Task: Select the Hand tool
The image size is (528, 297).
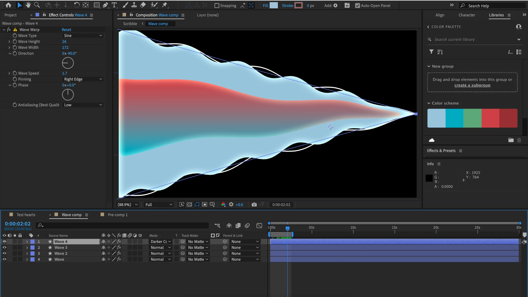Action: (x=28, y=5)
